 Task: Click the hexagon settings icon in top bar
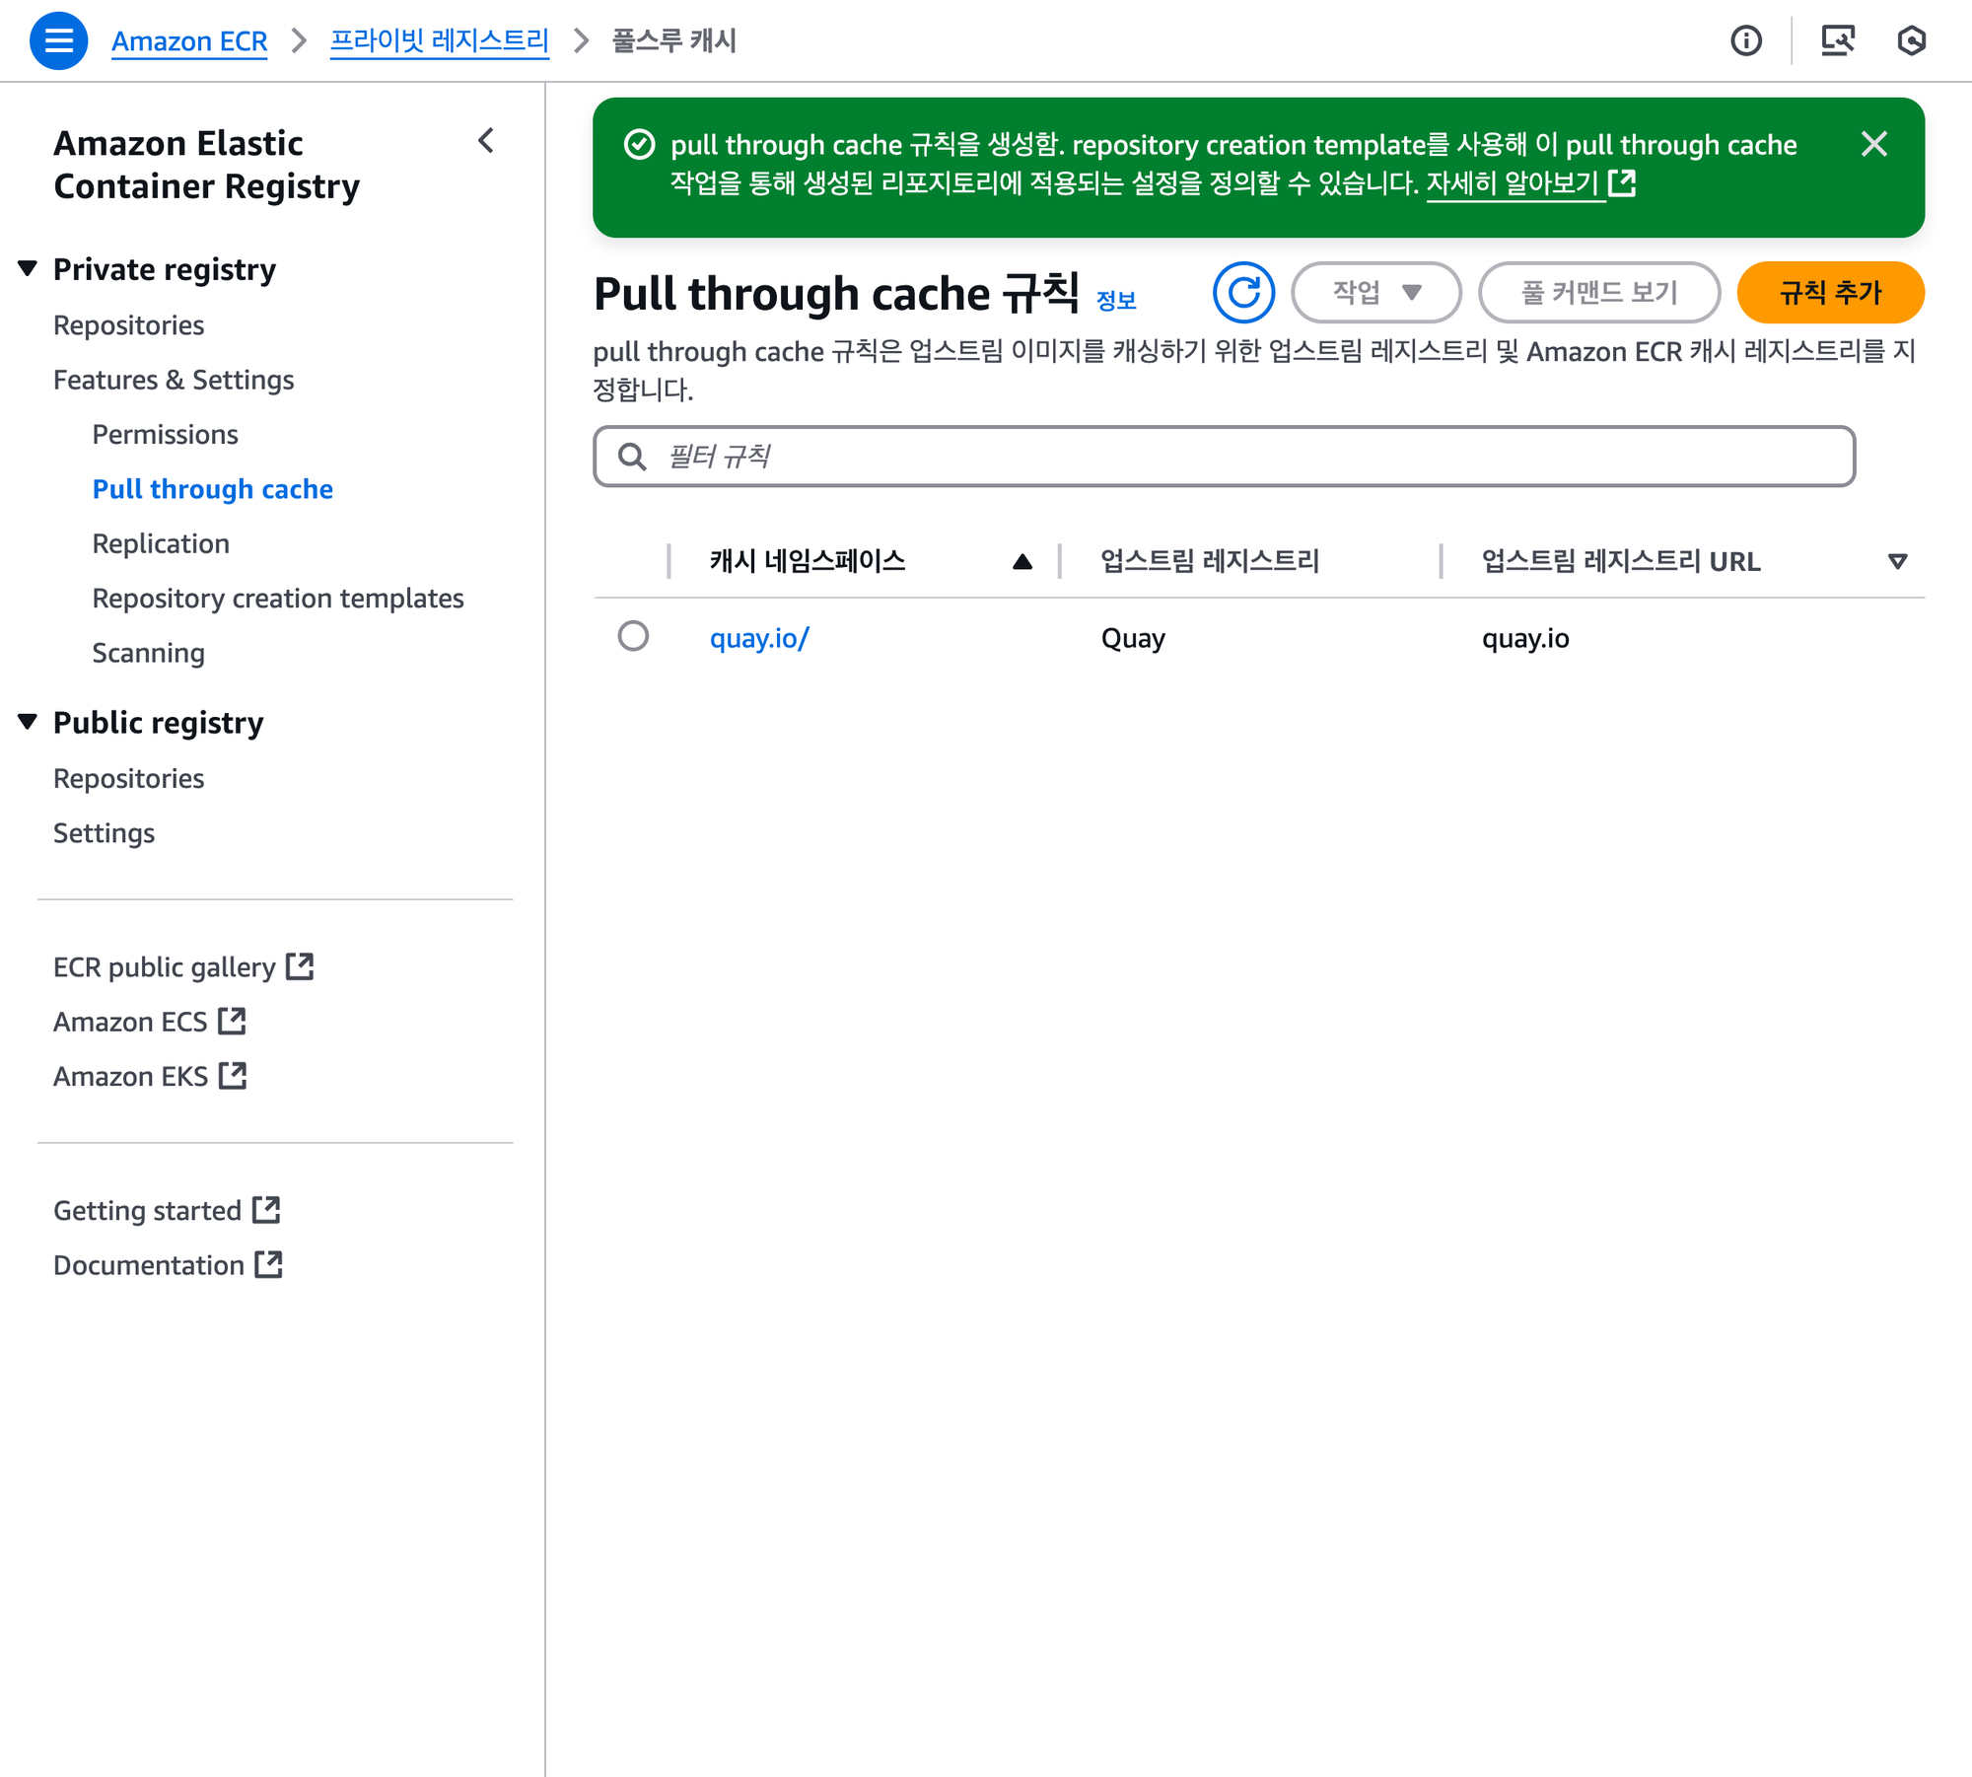tap(1911, 40)
